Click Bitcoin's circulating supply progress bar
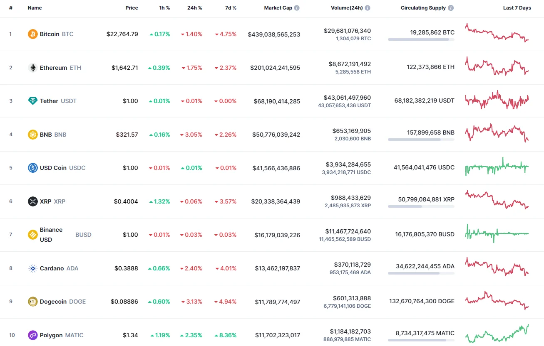The height and width of the screenshot is (346, 544). (421, 39)
